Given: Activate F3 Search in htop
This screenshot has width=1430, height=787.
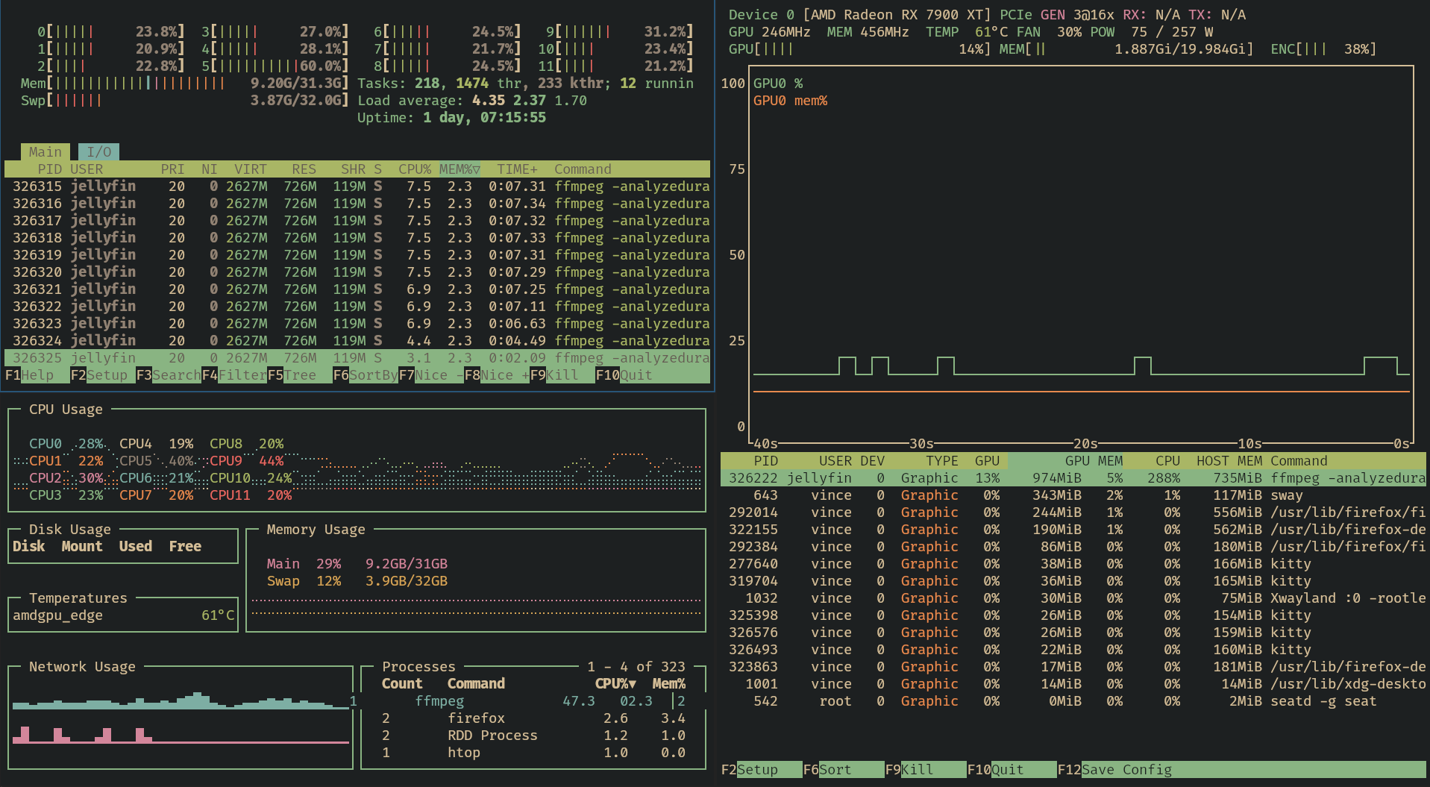Looking at the screenshot, I should (x=169, y=375).
